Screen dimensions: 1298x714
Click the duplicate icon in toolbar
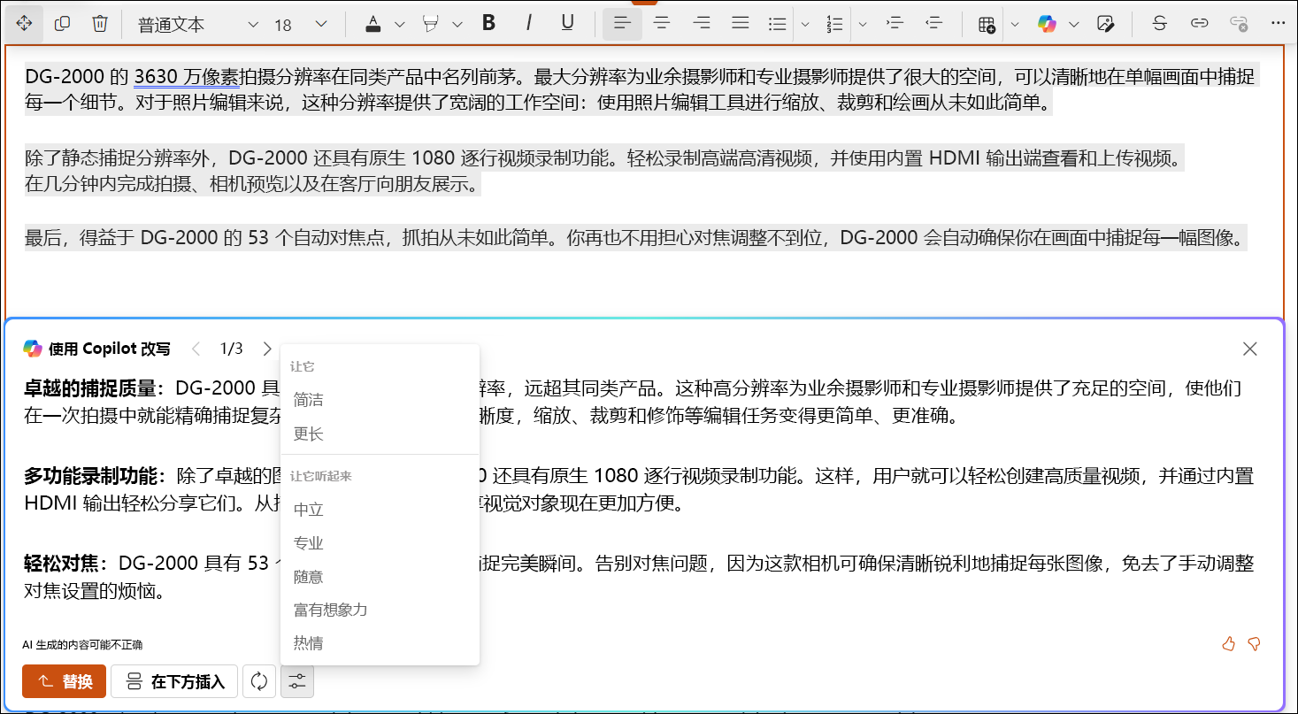point(62,24)
